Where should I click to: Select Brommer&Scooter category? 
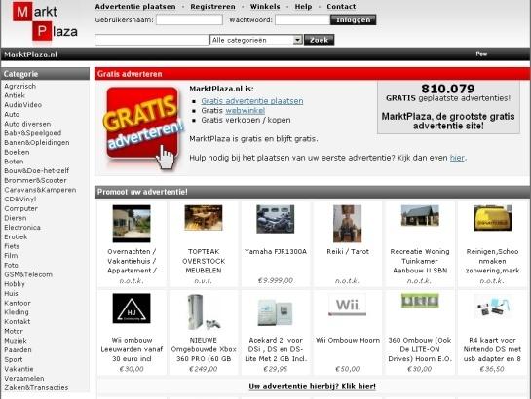[35, 181]
